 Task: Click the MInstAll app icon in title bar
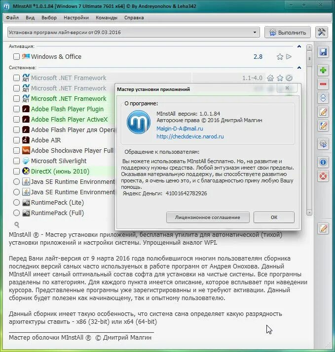tap(6, 6)
